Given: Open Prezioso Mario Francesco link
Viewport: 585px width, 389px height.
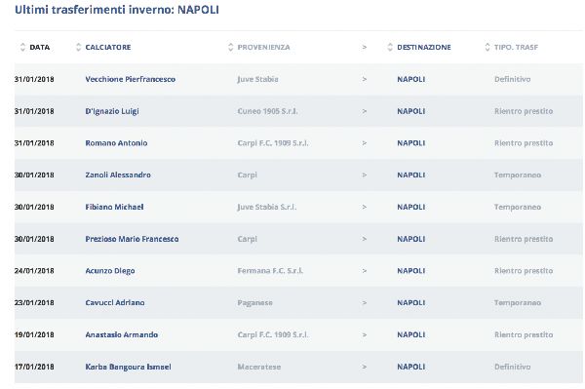Looking at the screenshot, I should click(132, 239).
